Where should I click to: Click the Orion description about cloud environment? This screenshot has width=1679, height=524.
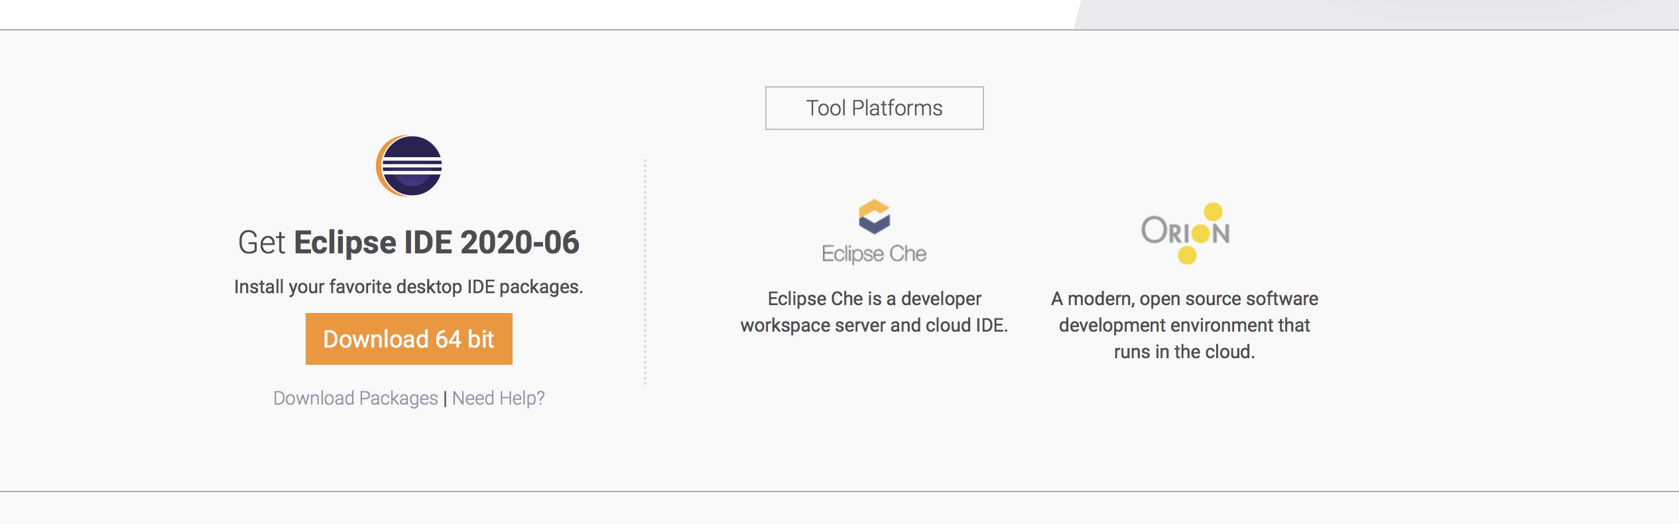coord(1185,325)
